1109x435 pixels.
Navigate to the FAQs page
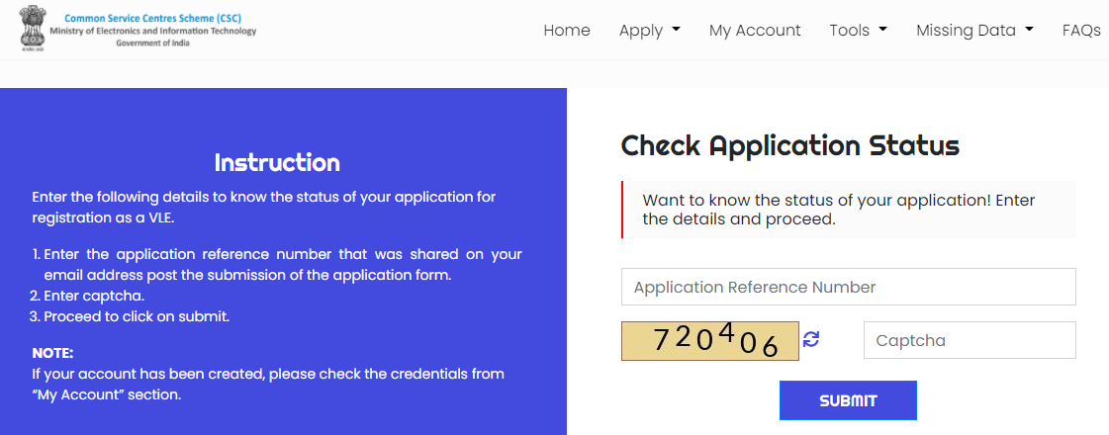pos(1081,30)
